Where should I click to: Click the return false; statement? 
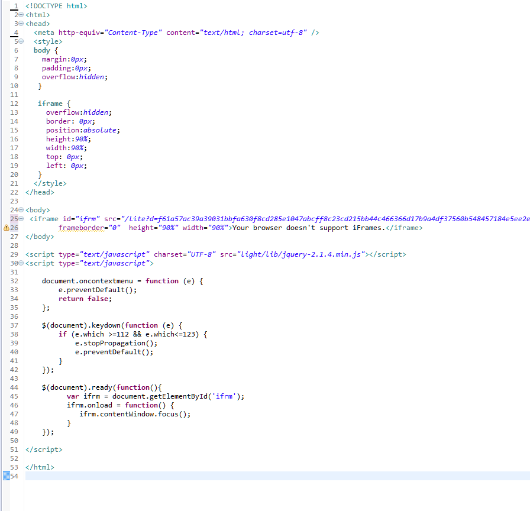pos(85,299)
